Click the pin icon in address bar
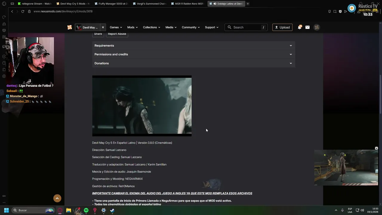Screen dimensions: 382x215 (x=329, y=11)
